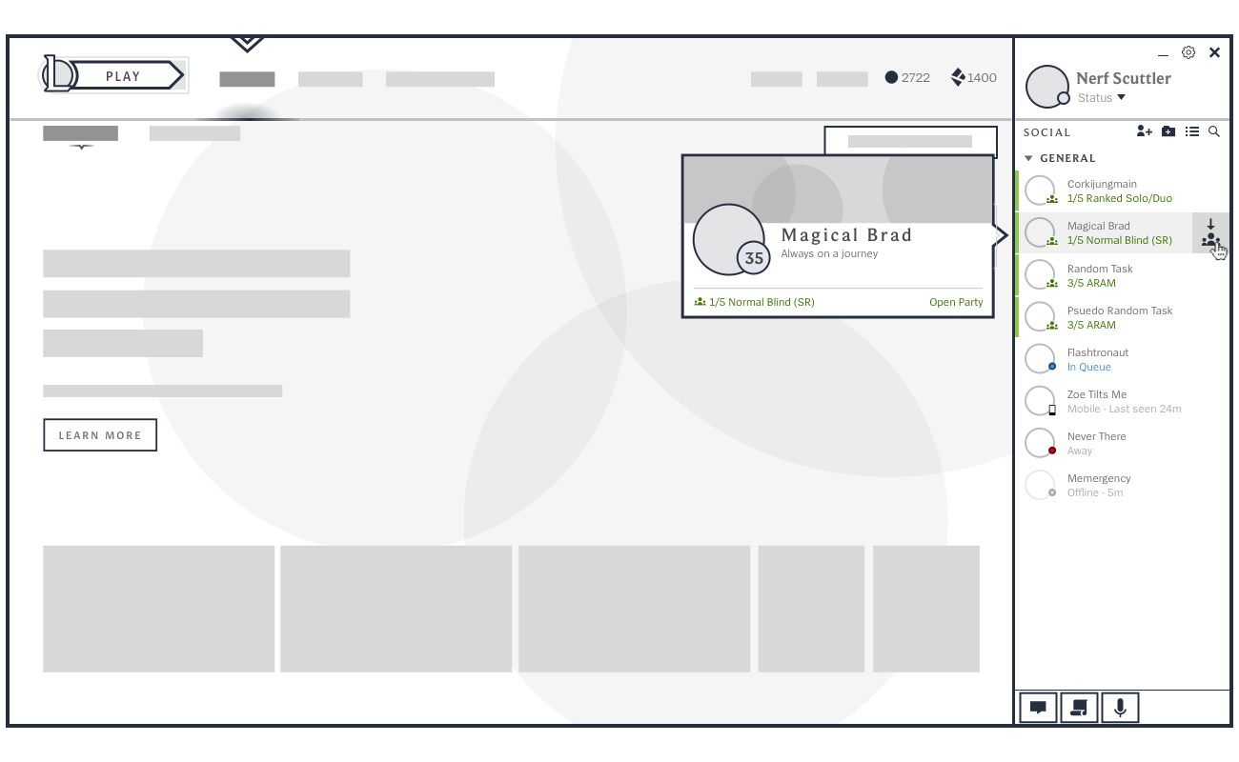
Task: Open the chat speech bubble button
Action: [x=1038, y=708]
